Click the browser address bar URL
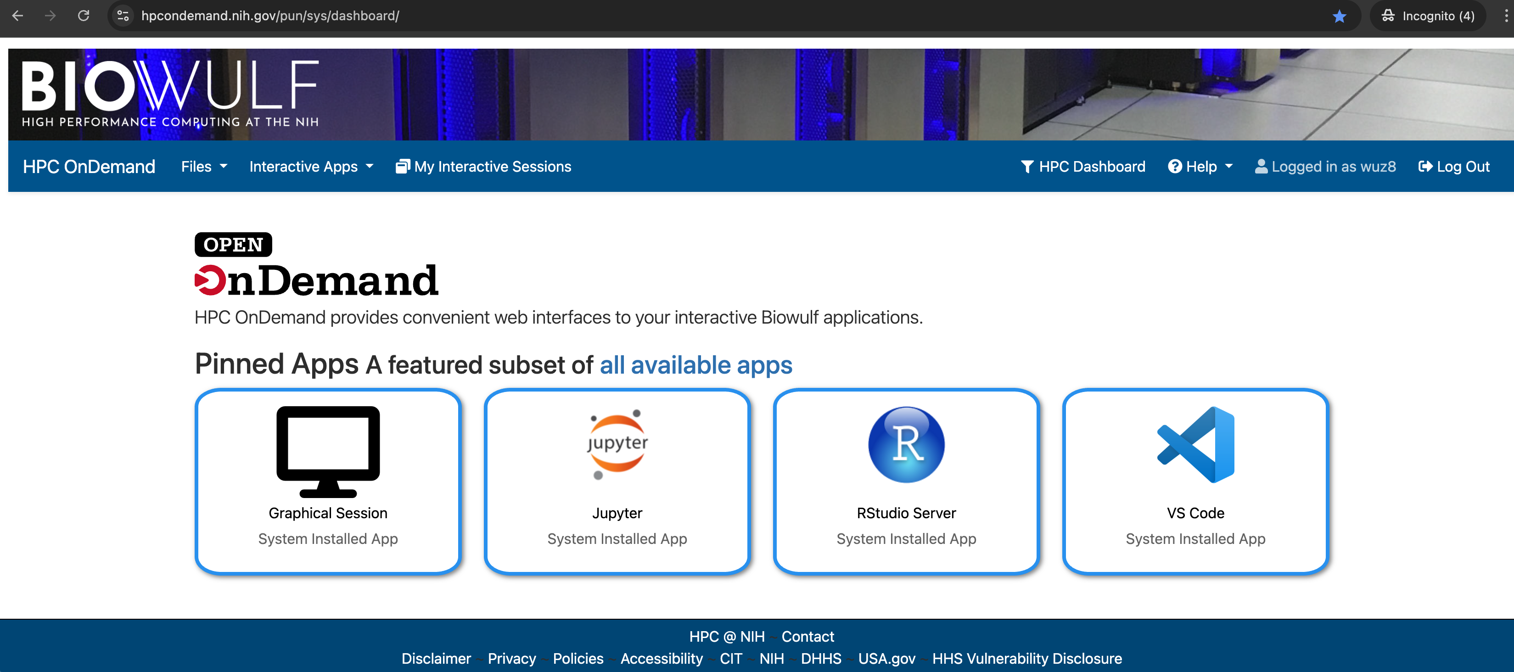1514x672 pixels. coord(270,16)
